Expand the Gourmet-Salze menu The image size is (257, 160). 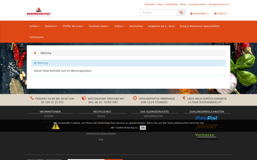point(99,26)
